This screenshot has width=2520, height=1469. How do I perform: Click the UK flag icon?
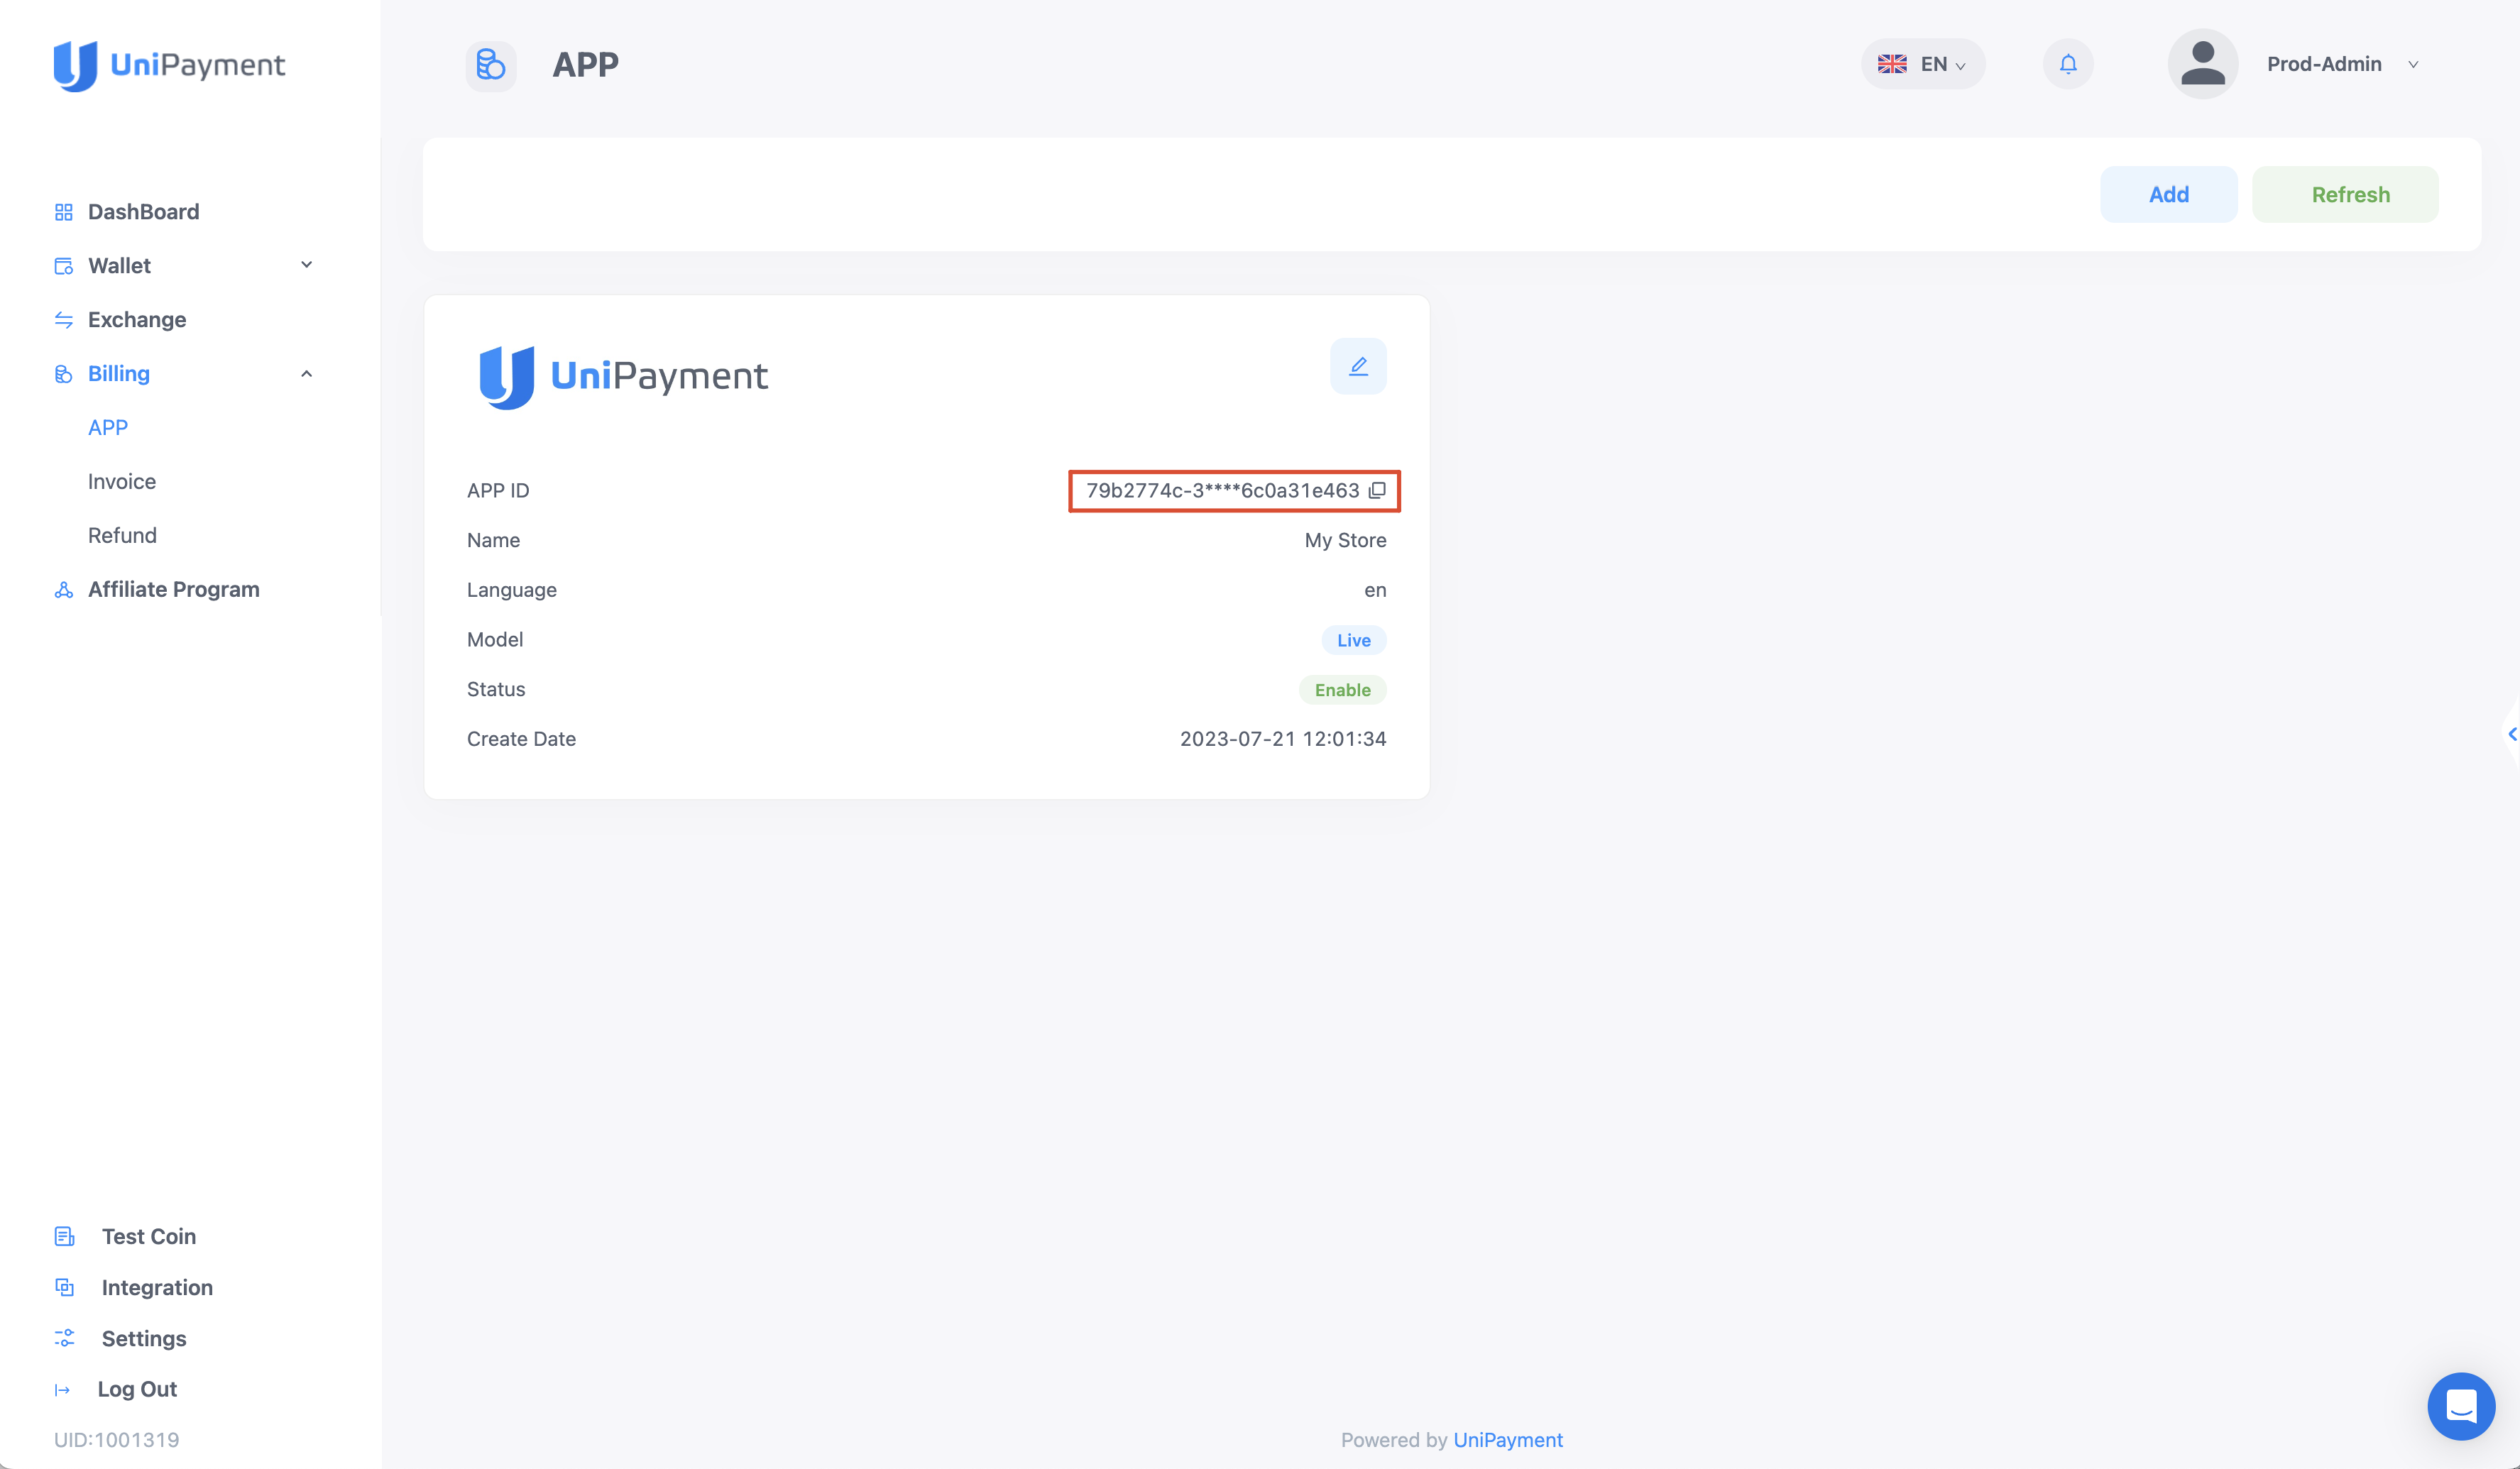1892,64
